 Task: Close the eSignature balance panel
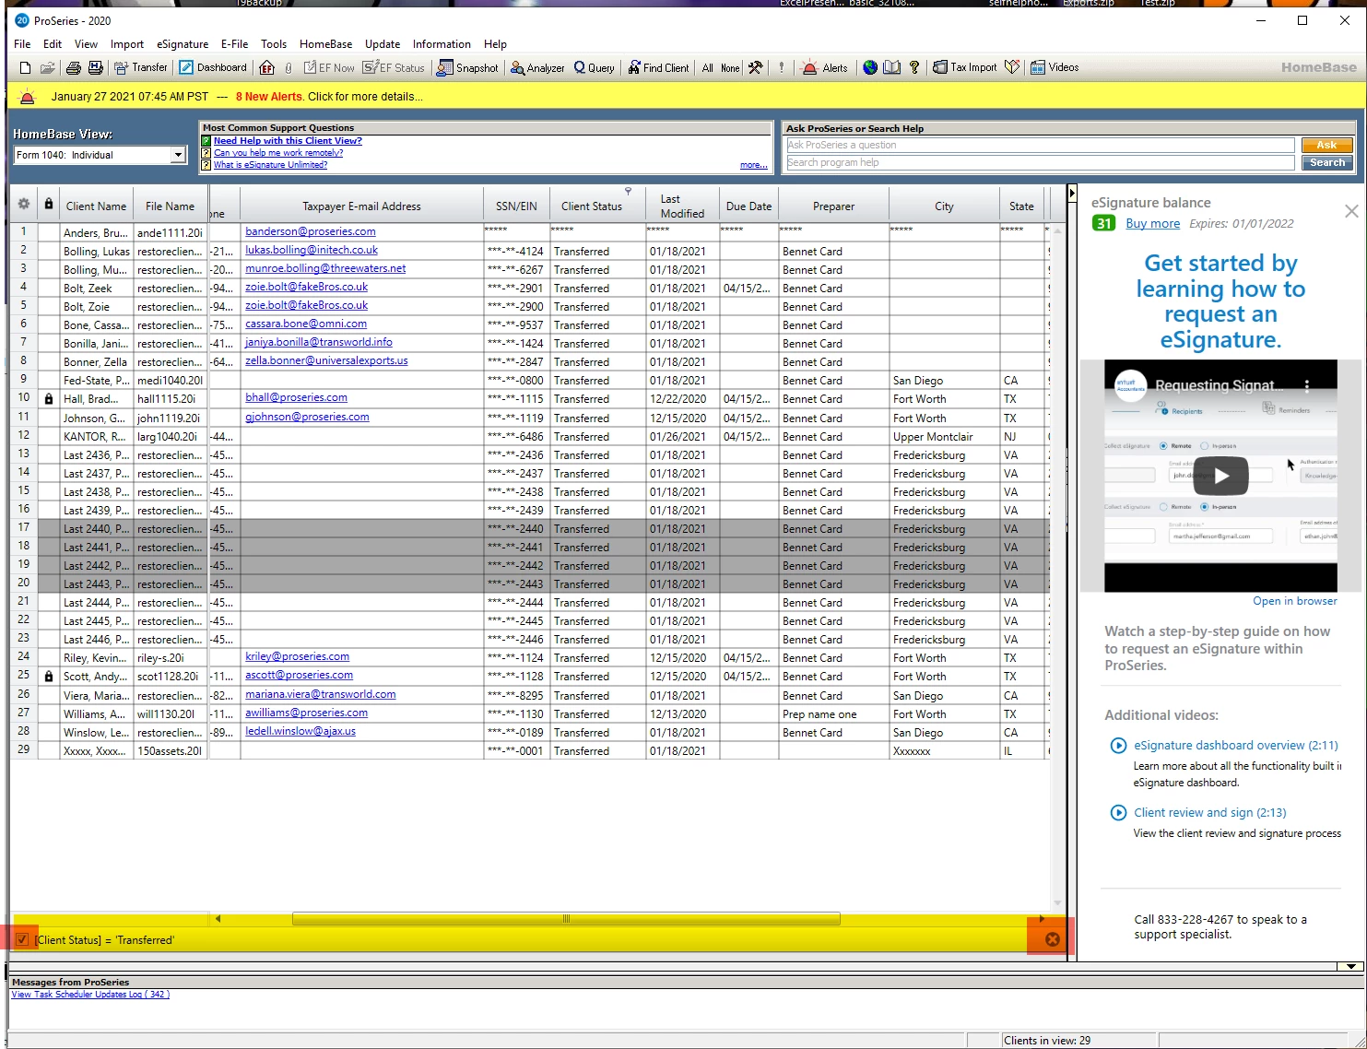[x=1351, y=211]
